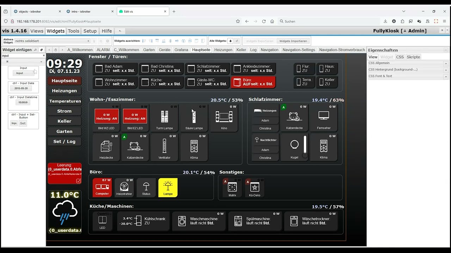Screen dimensions: 451x253
Task: Click the yellow Lampe widget
Action: coord(168,187)
